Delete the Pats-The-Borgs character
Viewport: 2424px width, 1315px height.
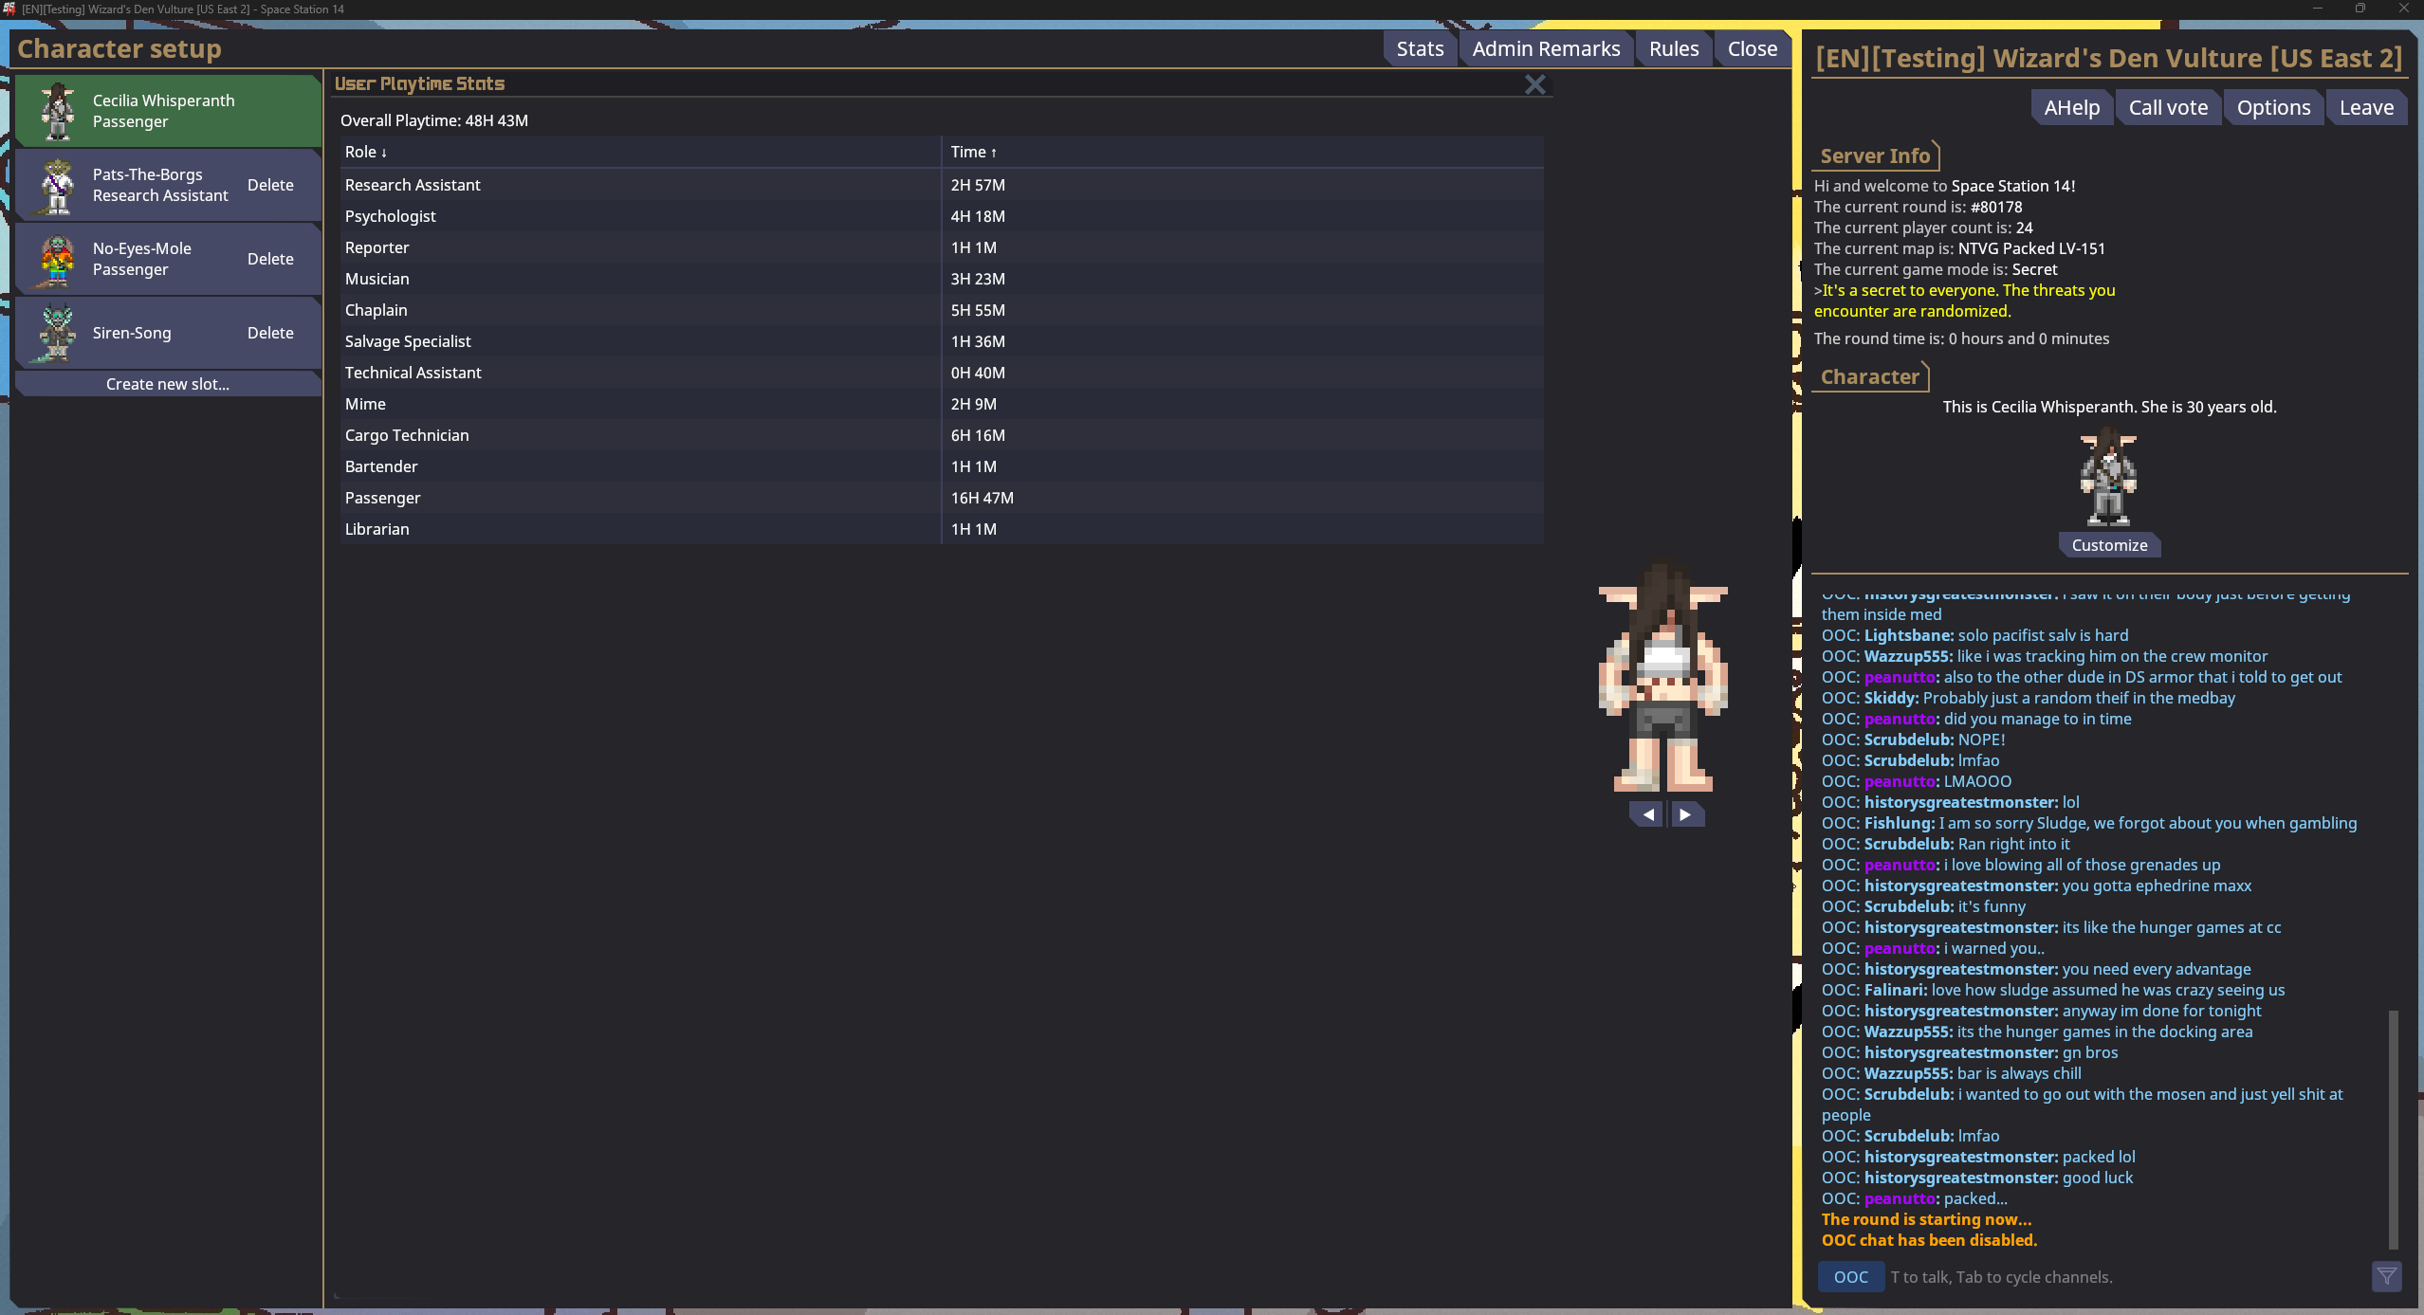point(270,185)
